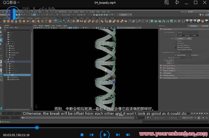Select the Closest Point radio button
Image resolution: width=209 pixels, height=138 pixels.
click(190, 55)
